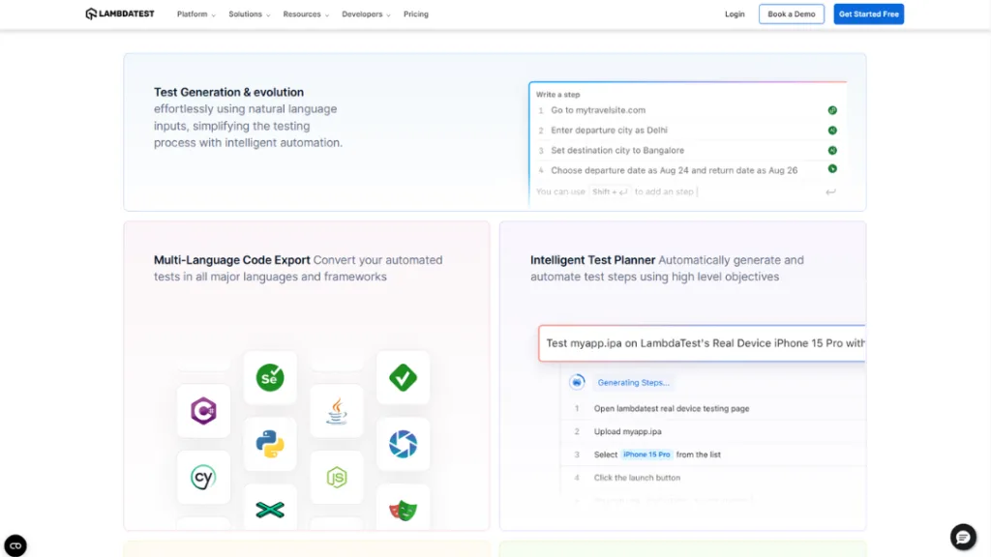
Task: Click the 'Generating Steps...' label
Action: coord(633,383)
